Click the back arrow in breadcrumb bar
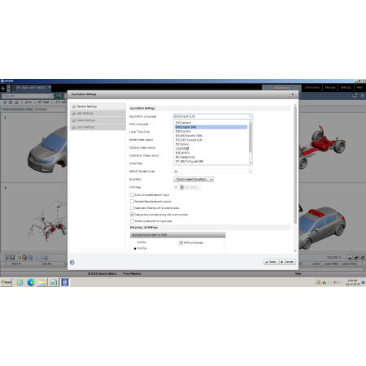366x366 pixels. [5, 102]
